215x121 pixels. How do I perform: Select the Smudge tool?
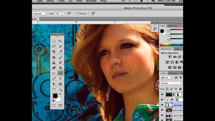point(54,73)
